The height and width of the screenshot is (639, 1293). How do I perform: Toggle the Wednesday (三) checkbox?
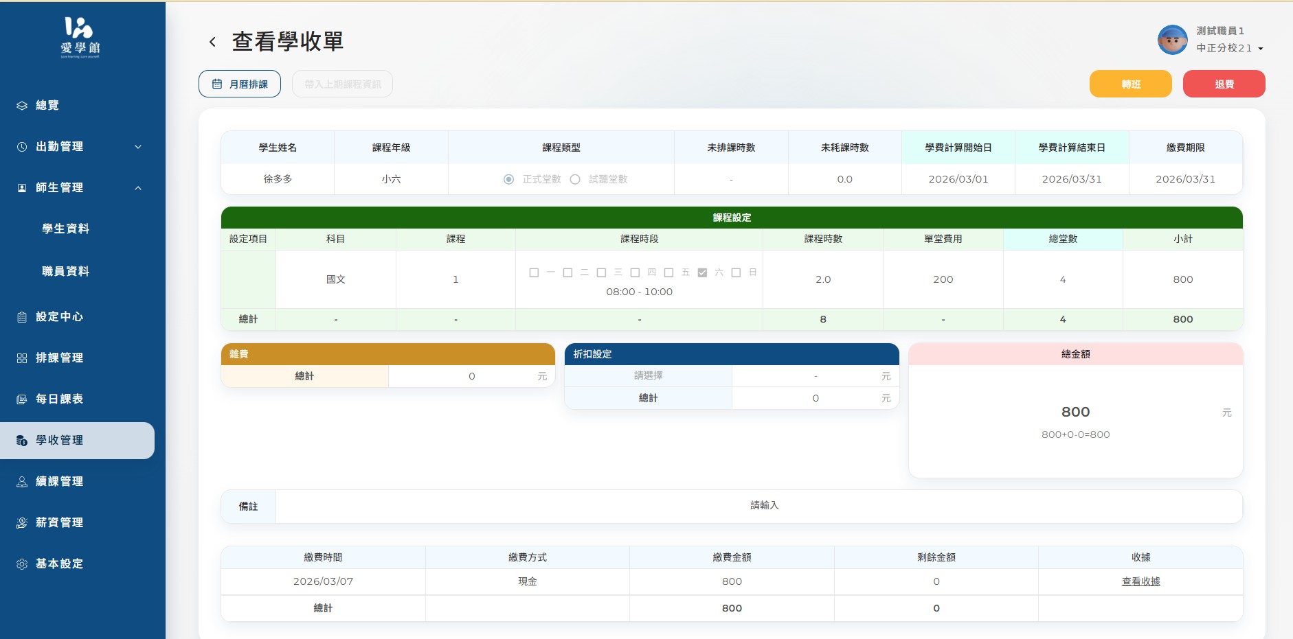[x=601, y=272]
